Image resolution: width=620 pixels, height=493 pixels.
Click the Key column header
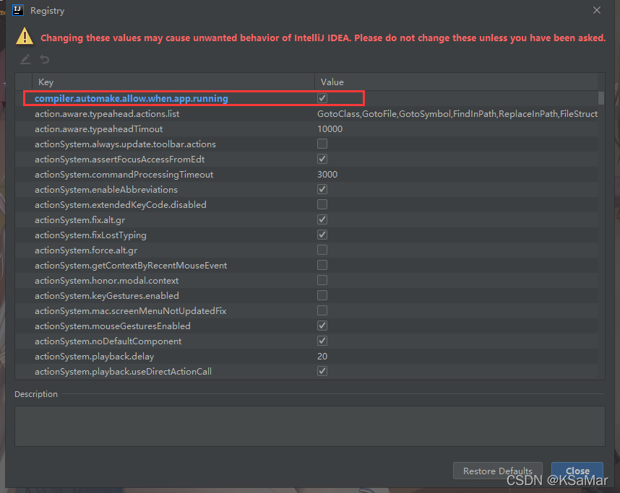(x=173, y=82)
